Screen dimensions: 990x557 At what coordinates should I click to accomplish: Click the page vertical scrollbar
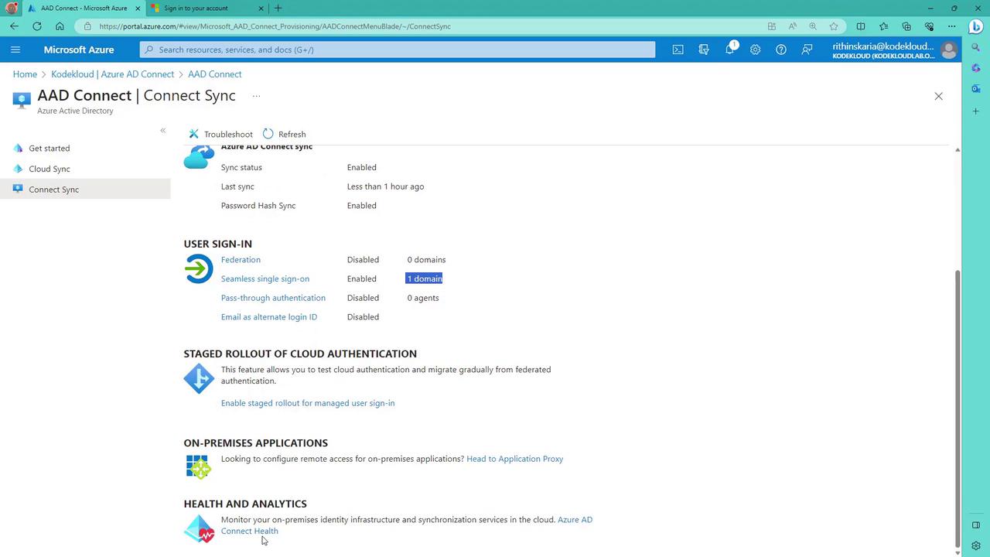coord(958,387)
